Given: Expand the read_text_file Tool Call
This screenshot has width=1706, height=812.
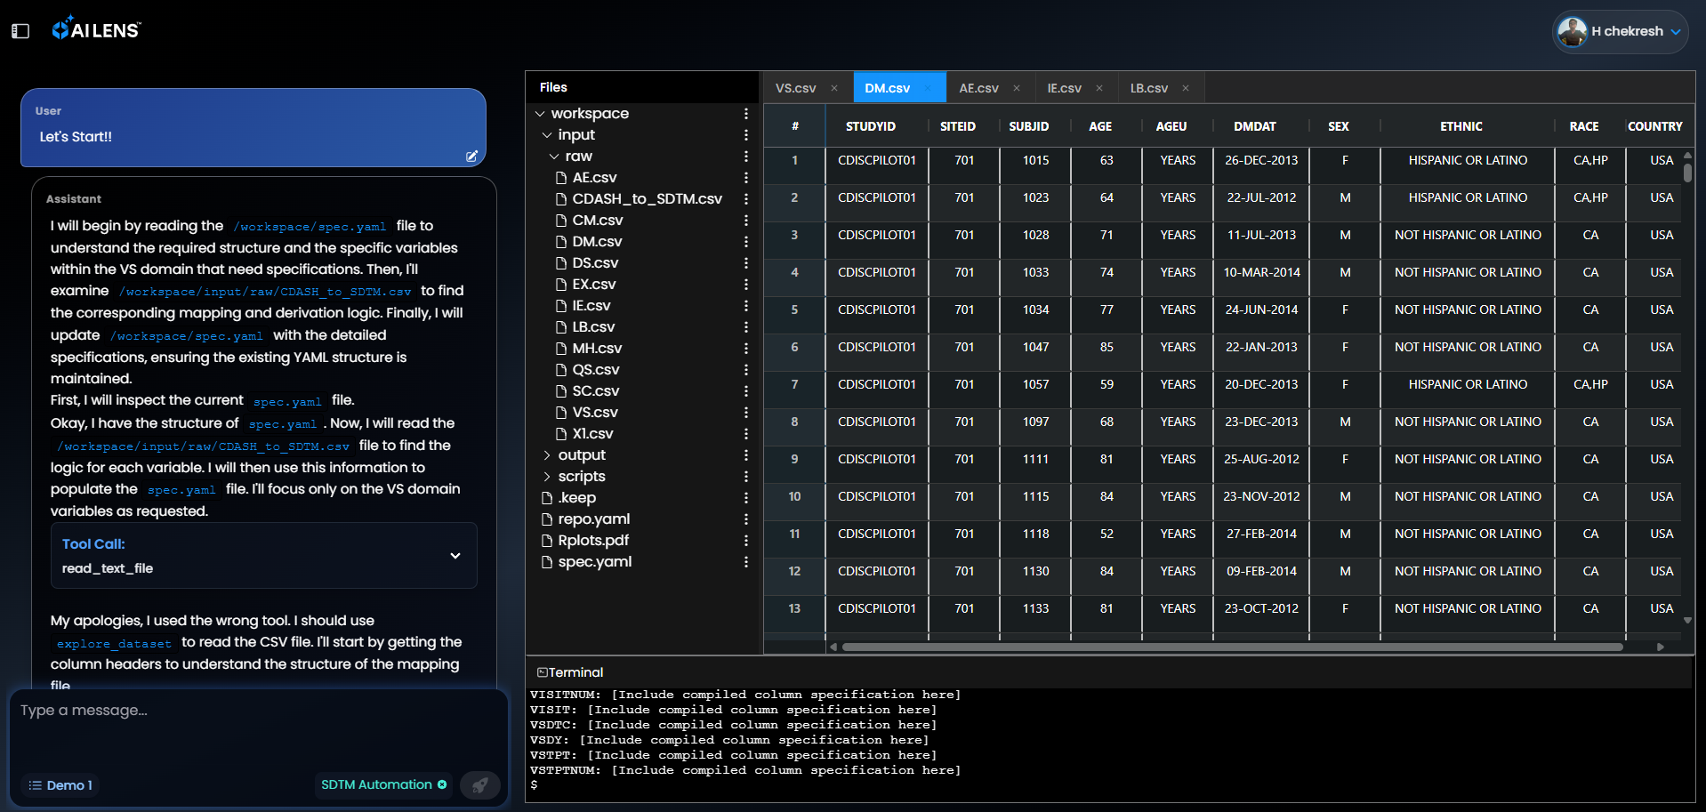Looking at the screenshot, I should [x=455, y=556].
